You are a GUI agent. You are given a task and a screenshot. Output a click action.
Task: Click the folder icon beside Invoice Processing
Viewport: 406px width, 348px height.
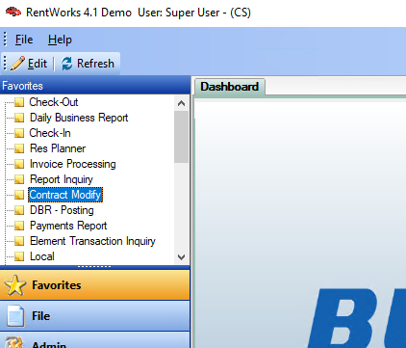[19, 164]
